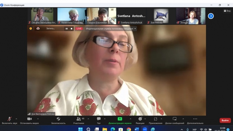This screenshot has width=233, height=131.
Task: Open the Безопасность shield icon
Action: click(59, 119)
